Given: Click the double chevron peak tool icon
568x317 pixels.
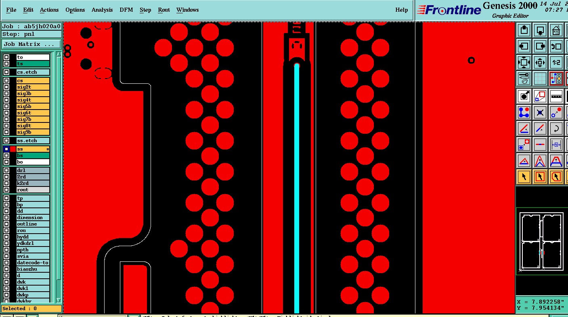Looking at the screenshot, I should [x=540, y=161].
